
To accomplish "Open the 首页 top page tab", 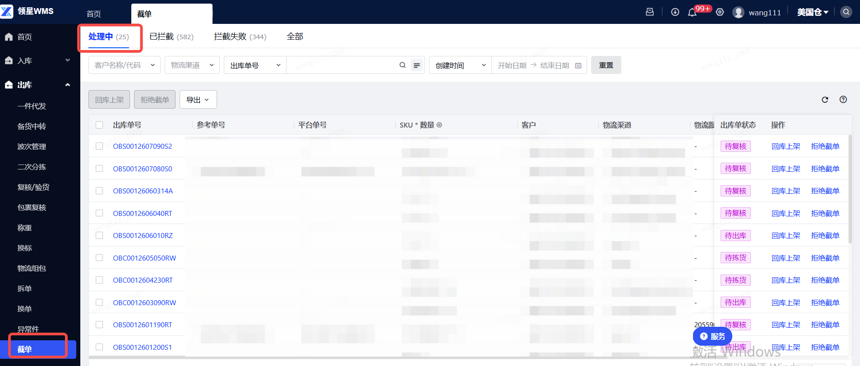I will (x=94, y=14).
